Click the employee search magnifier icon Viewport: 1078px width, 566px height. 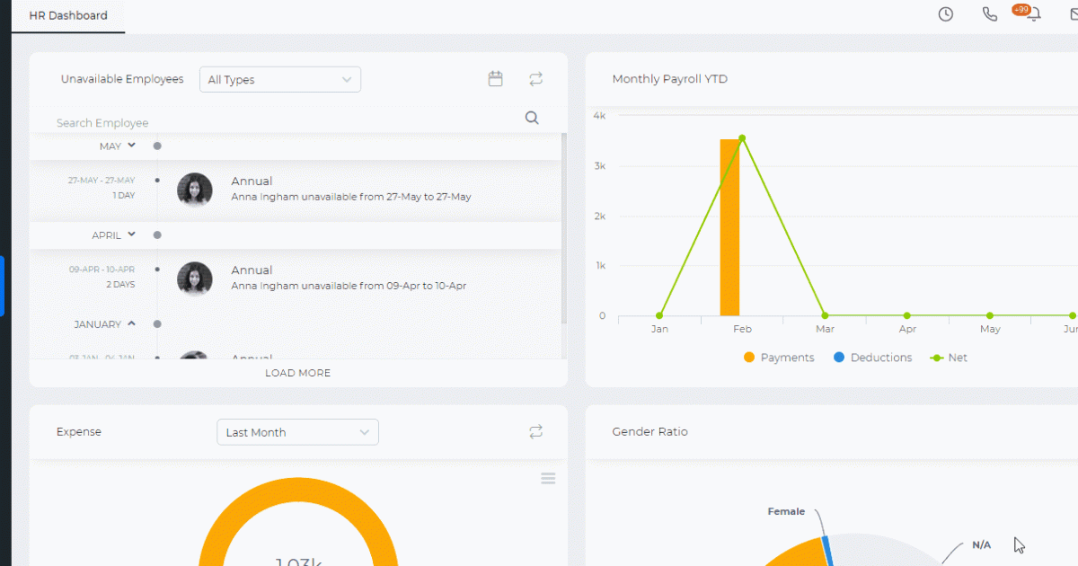(x=532, y=118)
